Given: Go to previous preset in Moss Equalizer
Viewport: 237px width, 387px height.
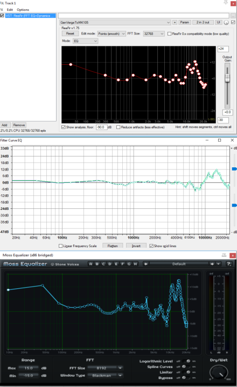Looking at the screenshot, I should (146, 264).
